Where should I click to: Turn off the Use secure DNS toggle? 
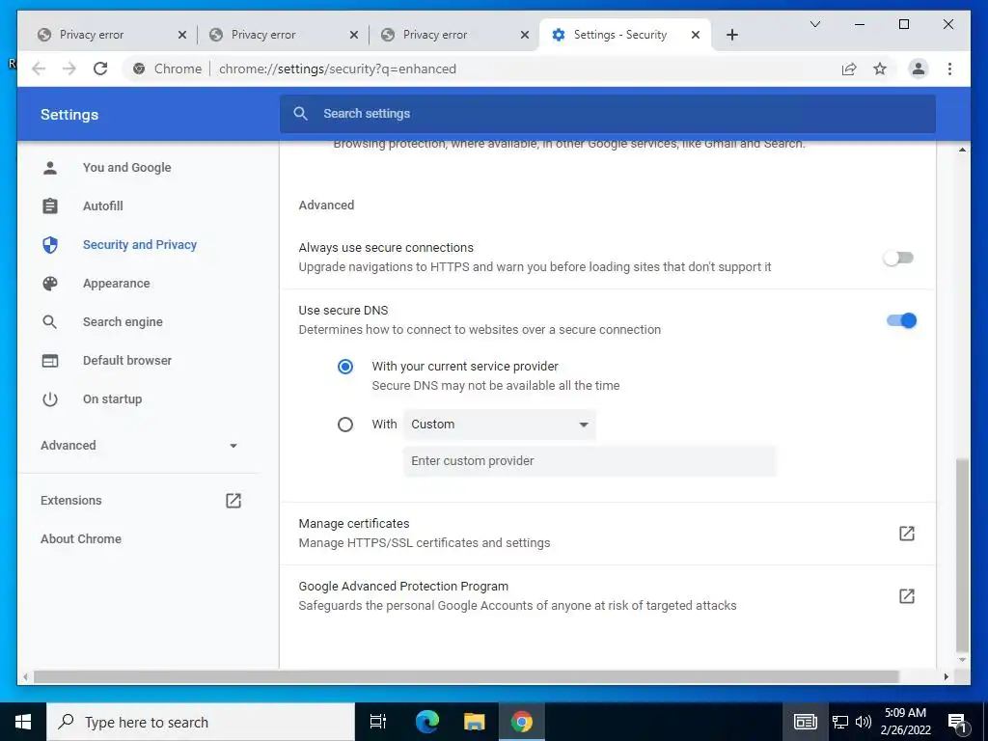[x=901, y=320]
